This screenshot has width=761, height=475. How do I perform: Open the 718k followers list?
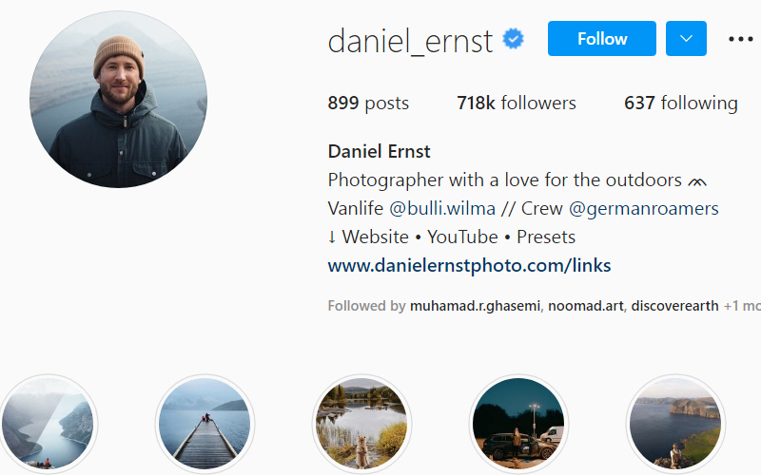pyautogui.click(x=517, y=103)
